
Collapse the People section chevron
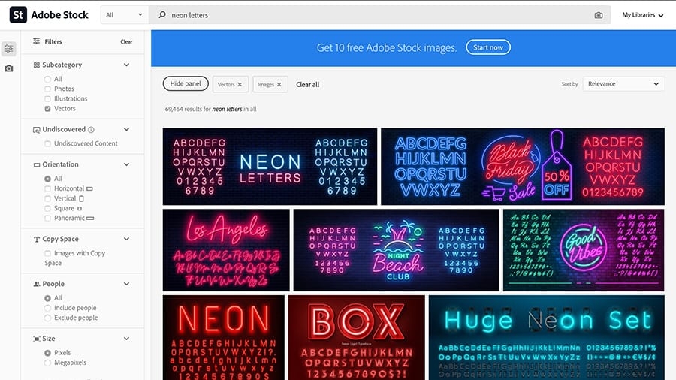click(126, 283)
